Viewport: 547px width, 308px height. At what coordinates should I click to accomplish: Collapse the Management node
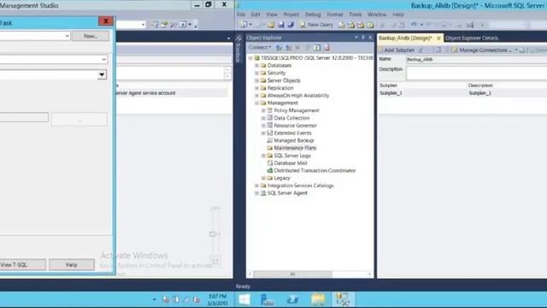coord(256,103)
